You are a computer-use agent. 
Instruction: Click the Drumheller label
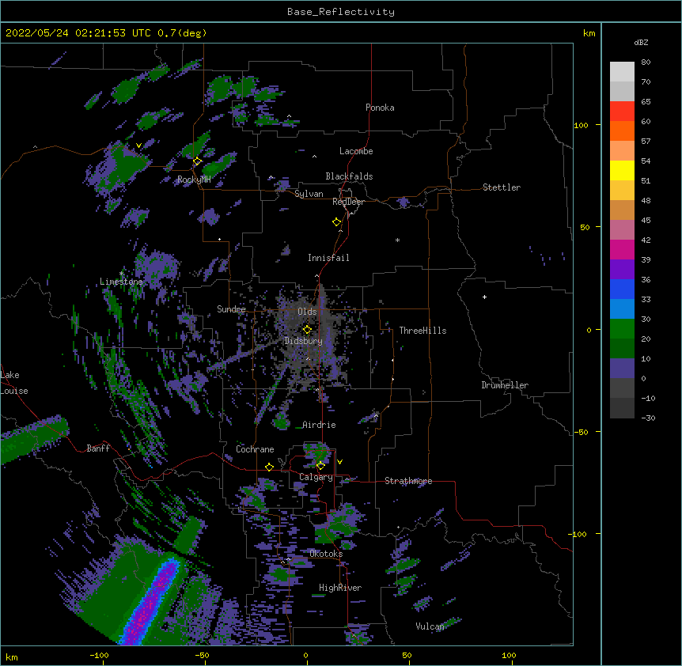505,385
